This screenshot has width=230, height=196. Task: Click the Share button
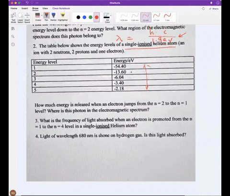coord(214,9)
